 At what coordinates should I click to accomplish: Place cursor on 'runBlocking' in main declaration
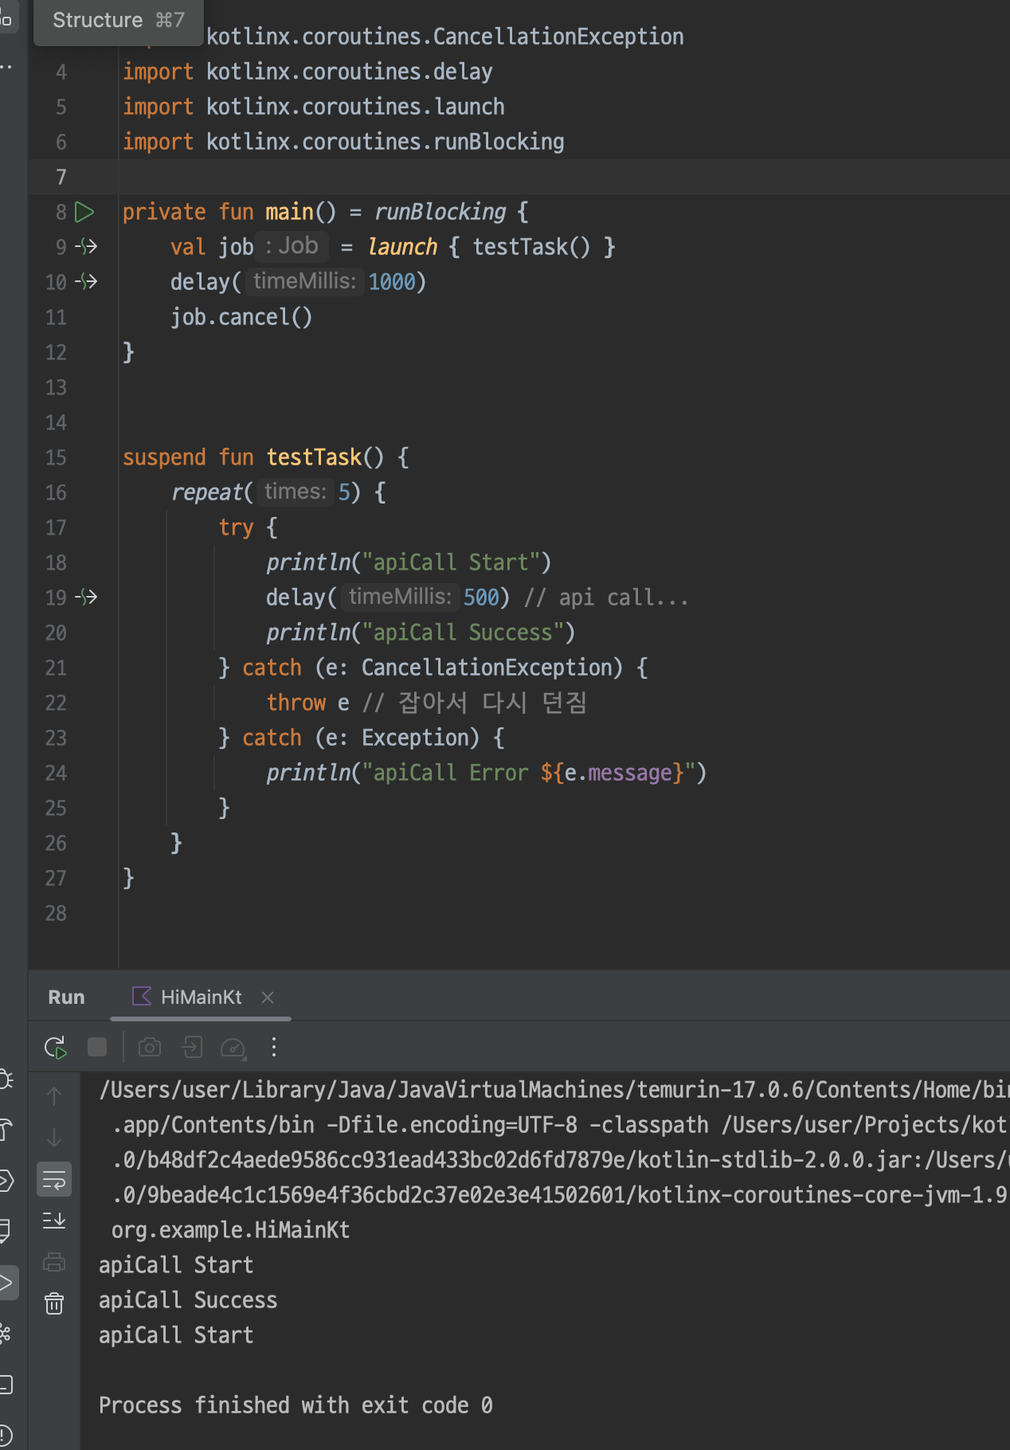coord(440,212)
